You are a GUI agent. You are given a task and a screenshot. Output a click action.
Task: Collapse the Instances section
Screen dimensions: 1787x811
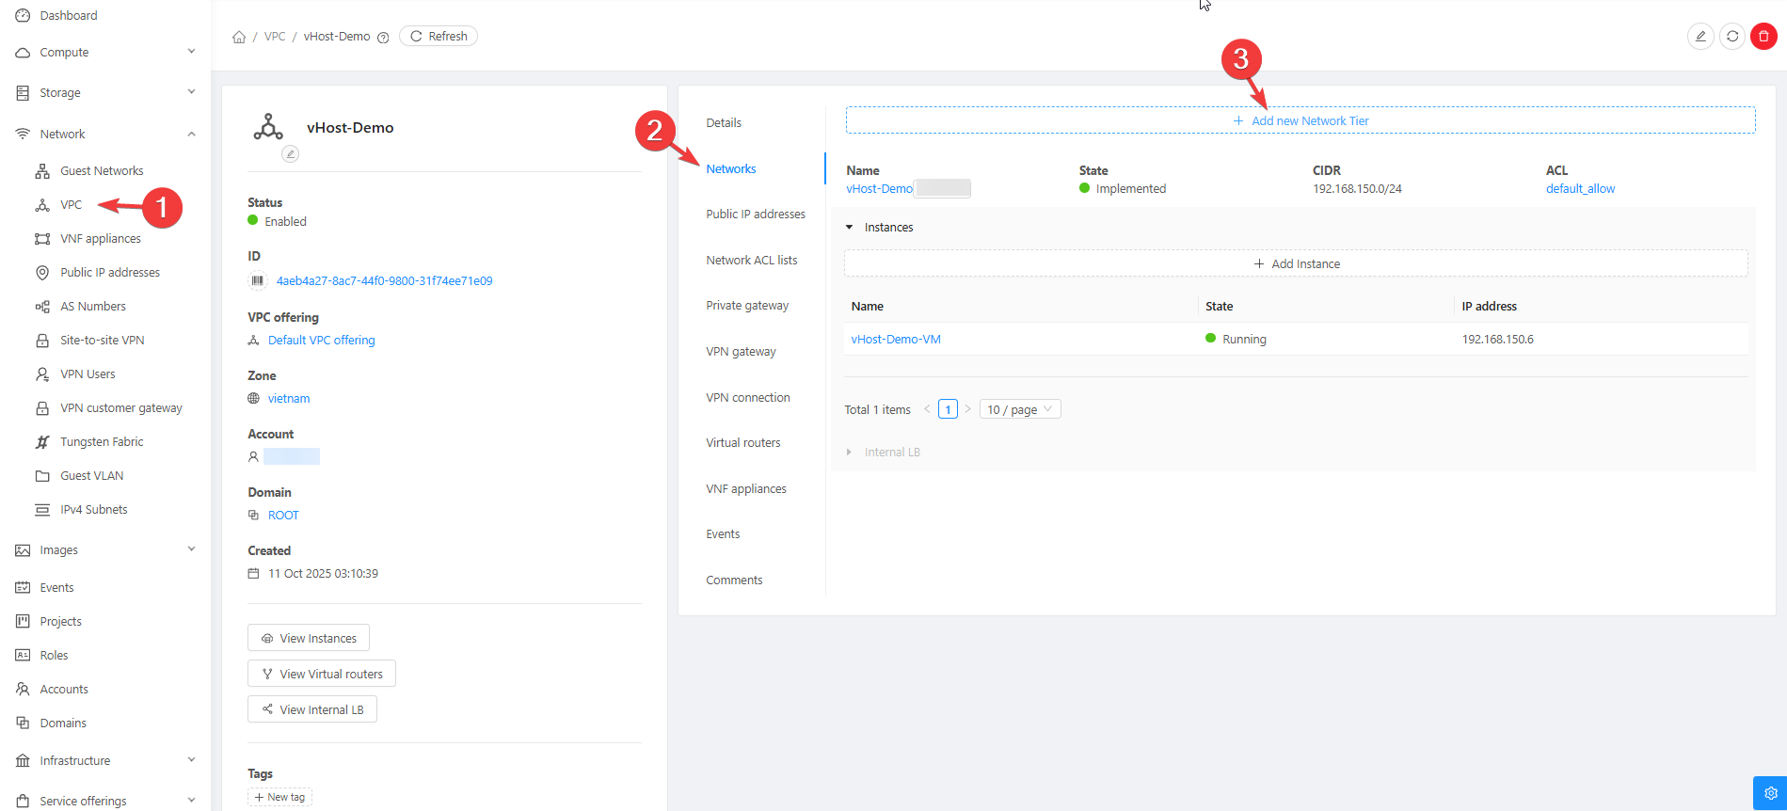pos(850,228)
